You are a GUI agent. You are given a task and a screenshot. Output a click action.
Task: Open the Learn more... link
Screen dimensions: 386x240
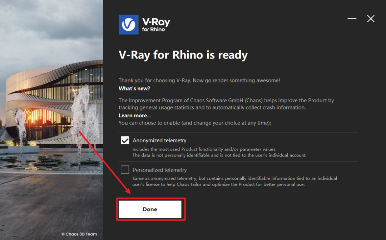(x=135, y=116)
